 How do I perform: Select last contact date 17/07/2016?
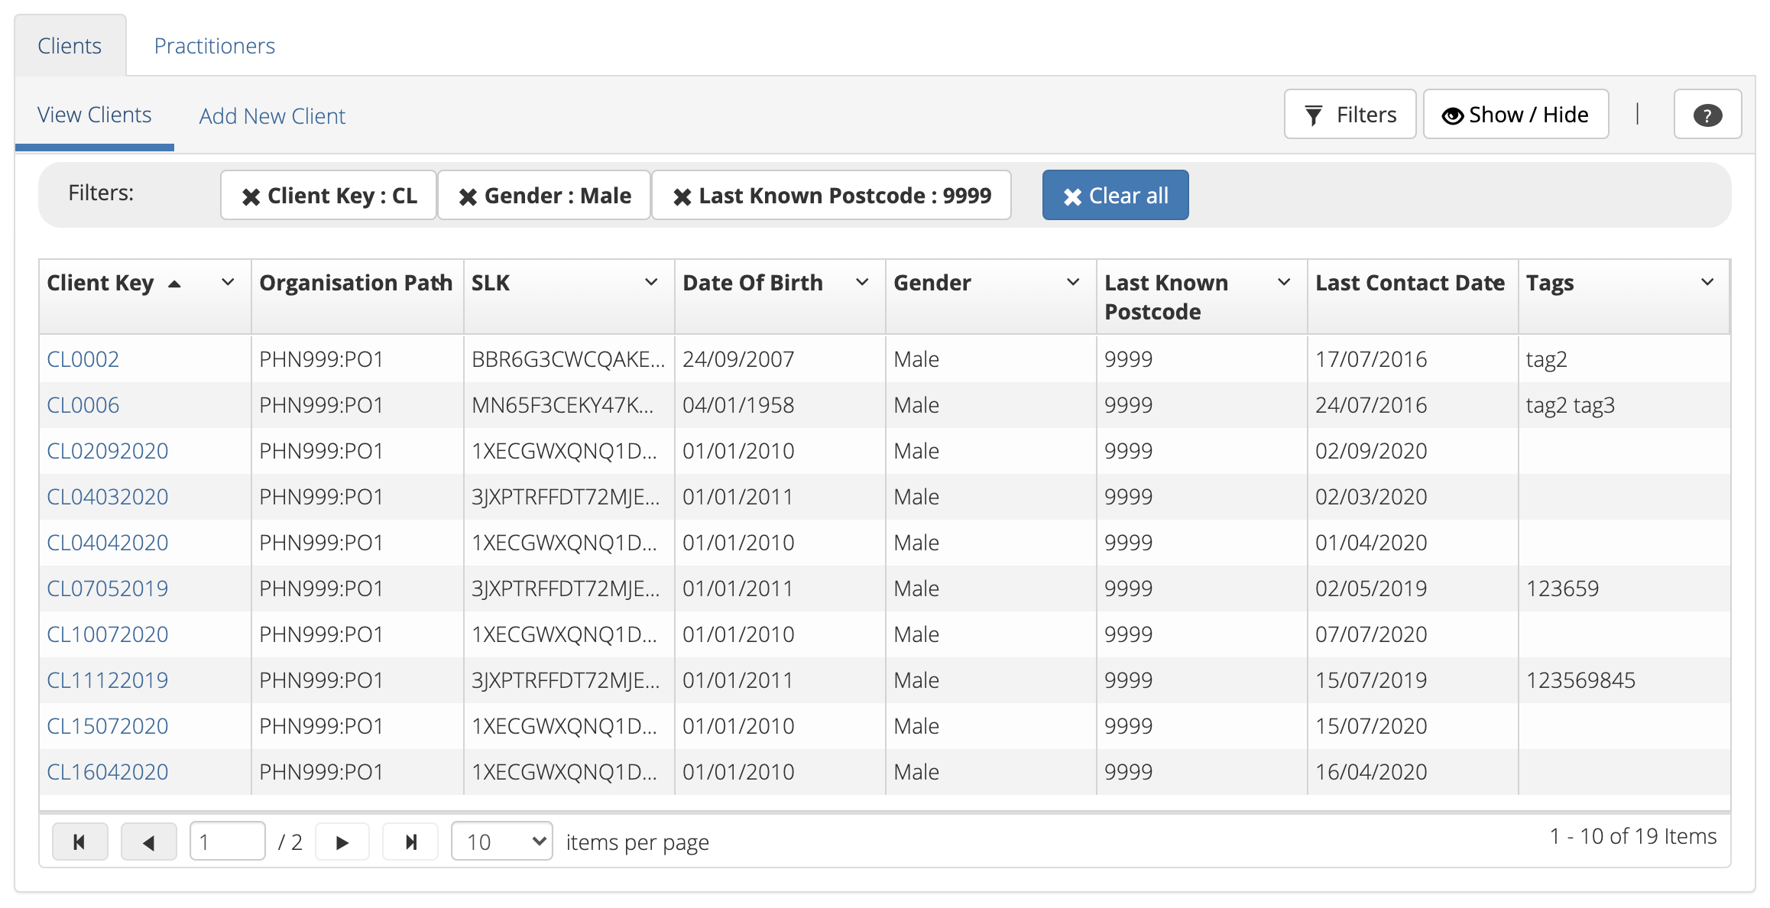click(1371, 359)
